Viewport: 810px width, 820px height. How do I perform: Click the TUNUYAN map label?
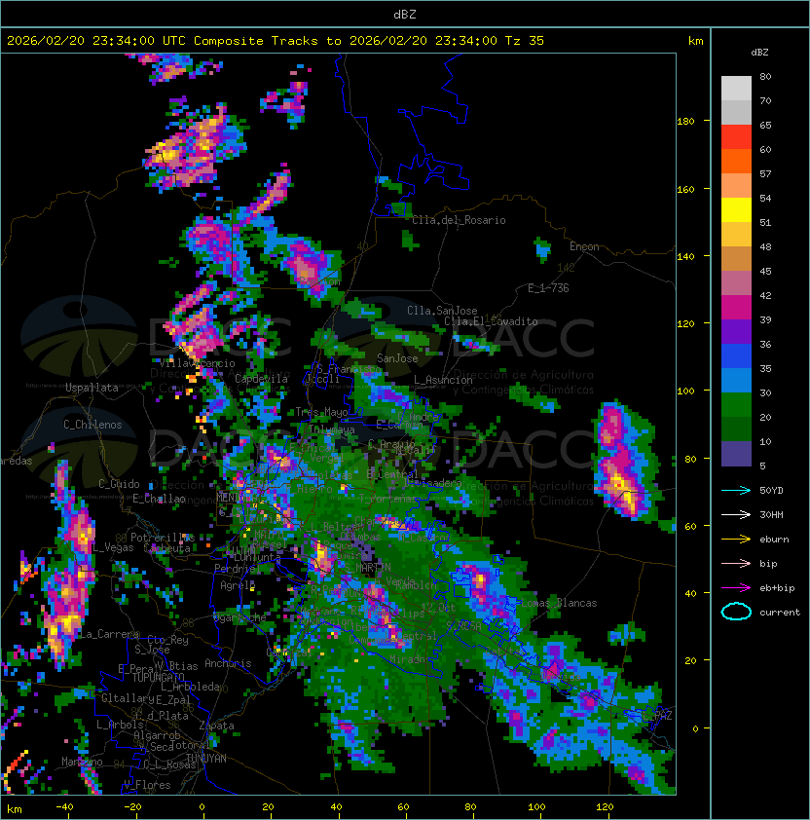tap(206, 759)
